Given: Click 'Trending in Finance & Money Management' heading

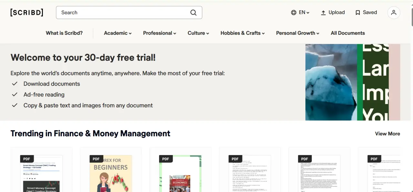Looking at the screenshot, I should [x=90, y=133].
